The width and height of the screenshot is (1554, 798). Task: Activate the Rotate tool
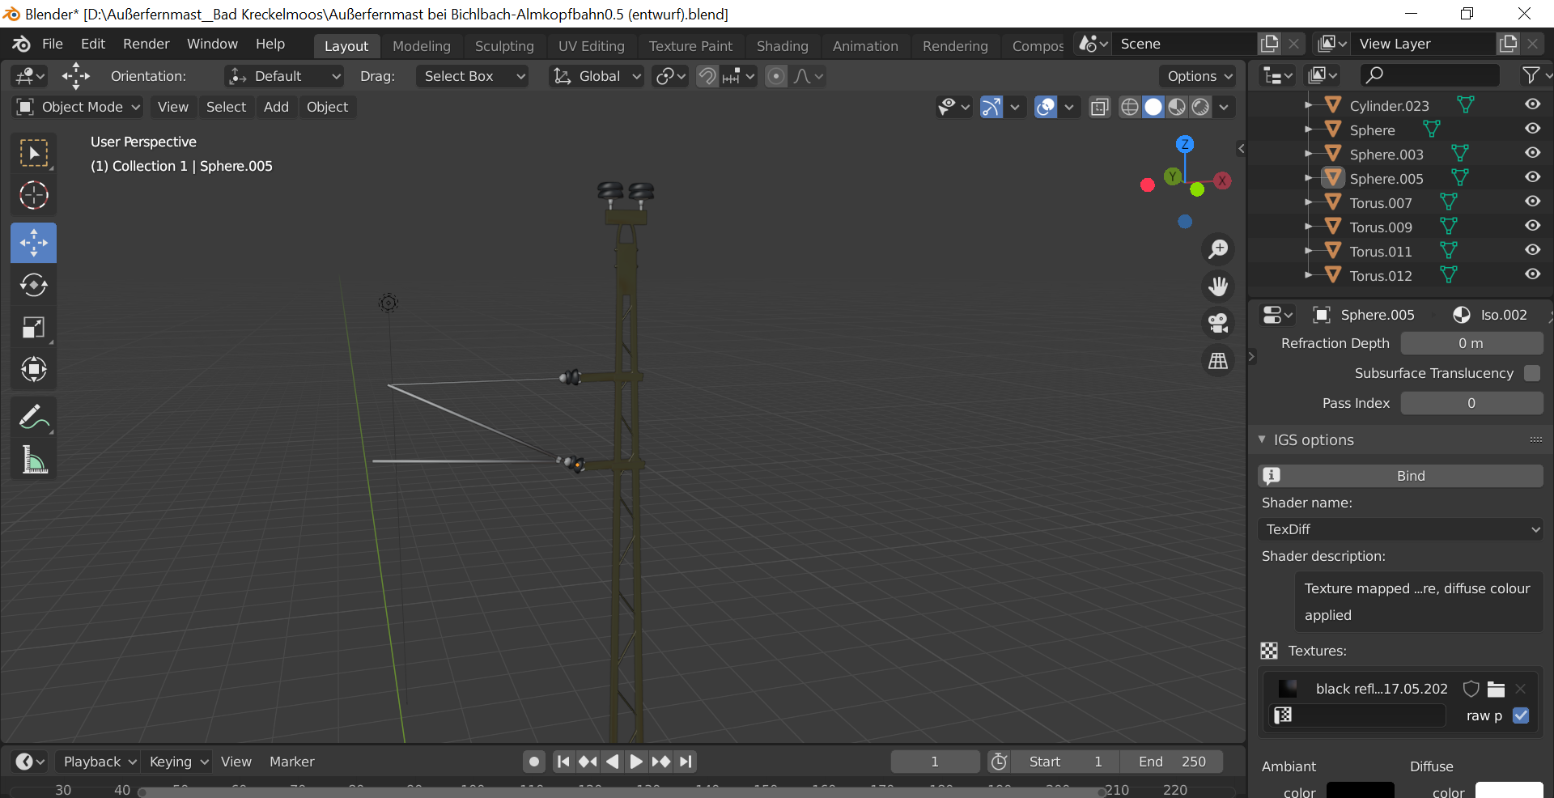33,285
